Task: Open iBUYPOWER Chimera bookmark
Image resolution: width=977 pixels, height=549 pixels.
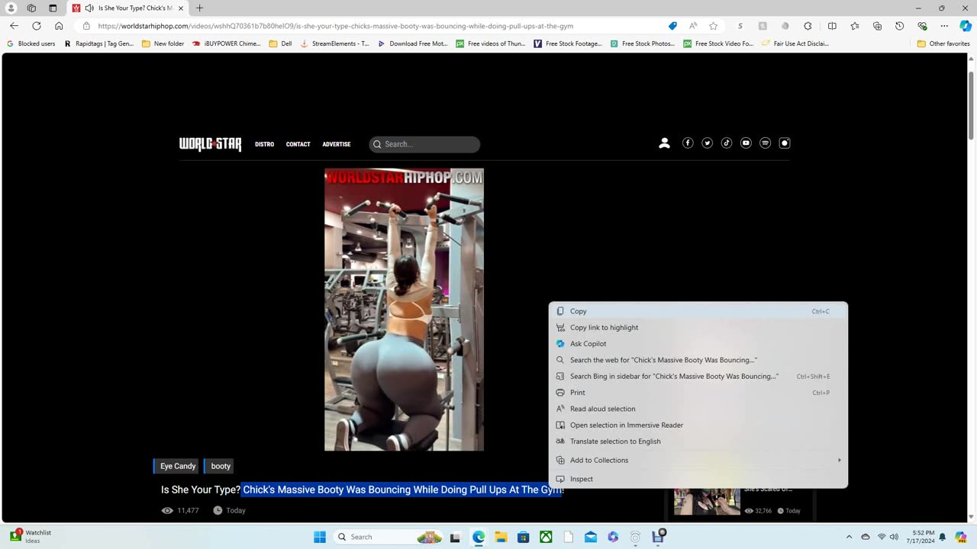Action: 226,43
